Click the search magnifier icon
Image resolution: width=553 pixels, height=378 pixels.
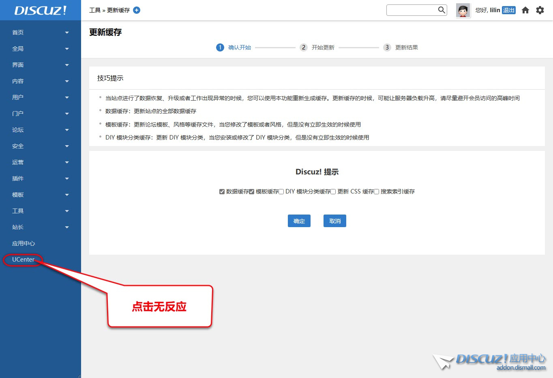442,10
